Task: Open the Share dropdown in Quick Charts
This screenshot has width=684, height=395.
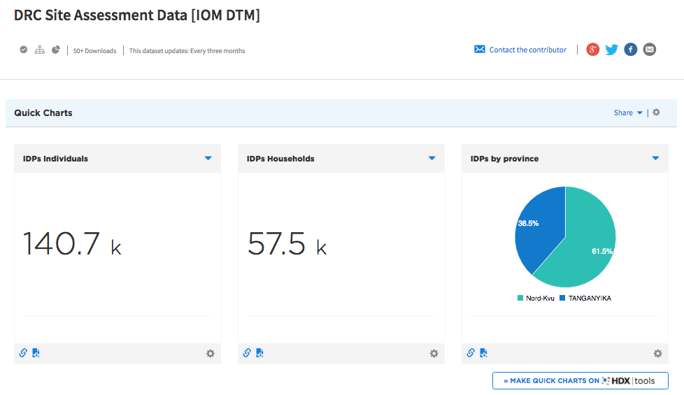Action: 627,113
